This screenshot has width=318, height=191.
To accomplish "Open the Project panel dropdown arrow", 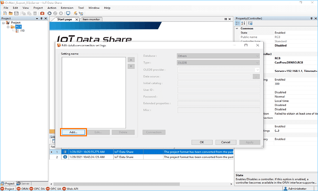I will 37,18.
